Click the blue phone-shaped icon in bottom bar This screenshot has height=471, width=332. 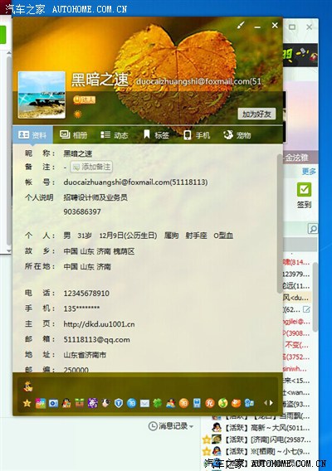tap(197, 403)
